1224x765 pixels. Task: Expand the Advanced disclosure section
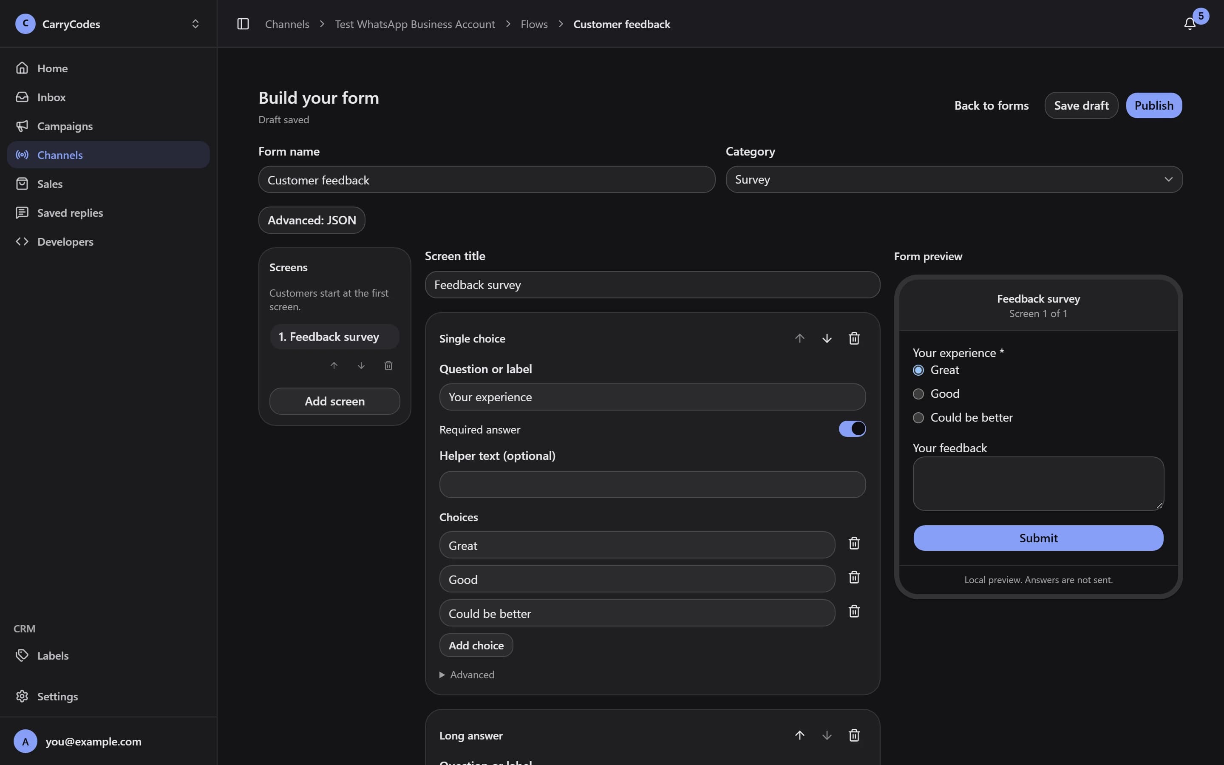coord(467,674)
